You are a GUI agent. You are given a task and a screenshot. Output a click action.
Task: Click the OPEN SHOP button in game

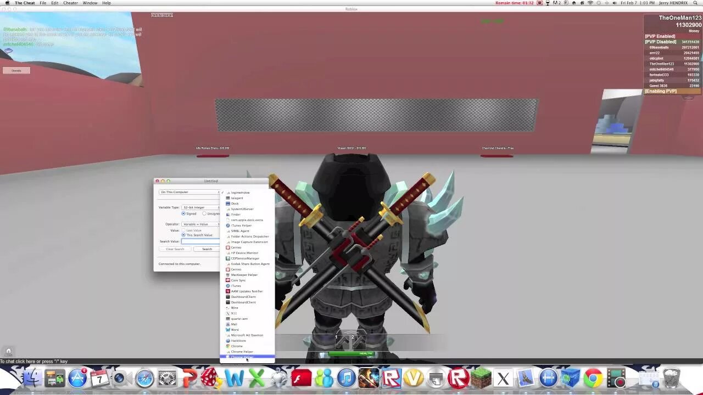click(162, 15)
